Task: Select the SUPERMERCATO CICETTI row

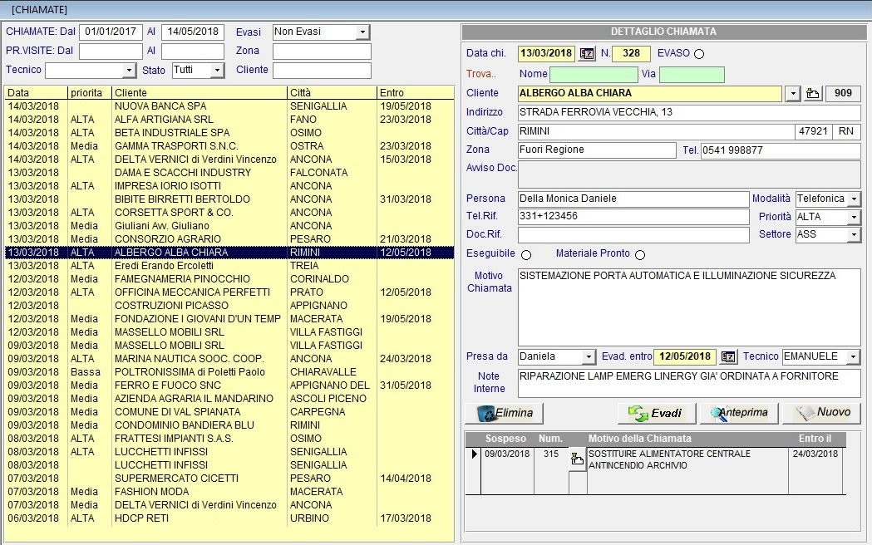Action: (229, 479)
